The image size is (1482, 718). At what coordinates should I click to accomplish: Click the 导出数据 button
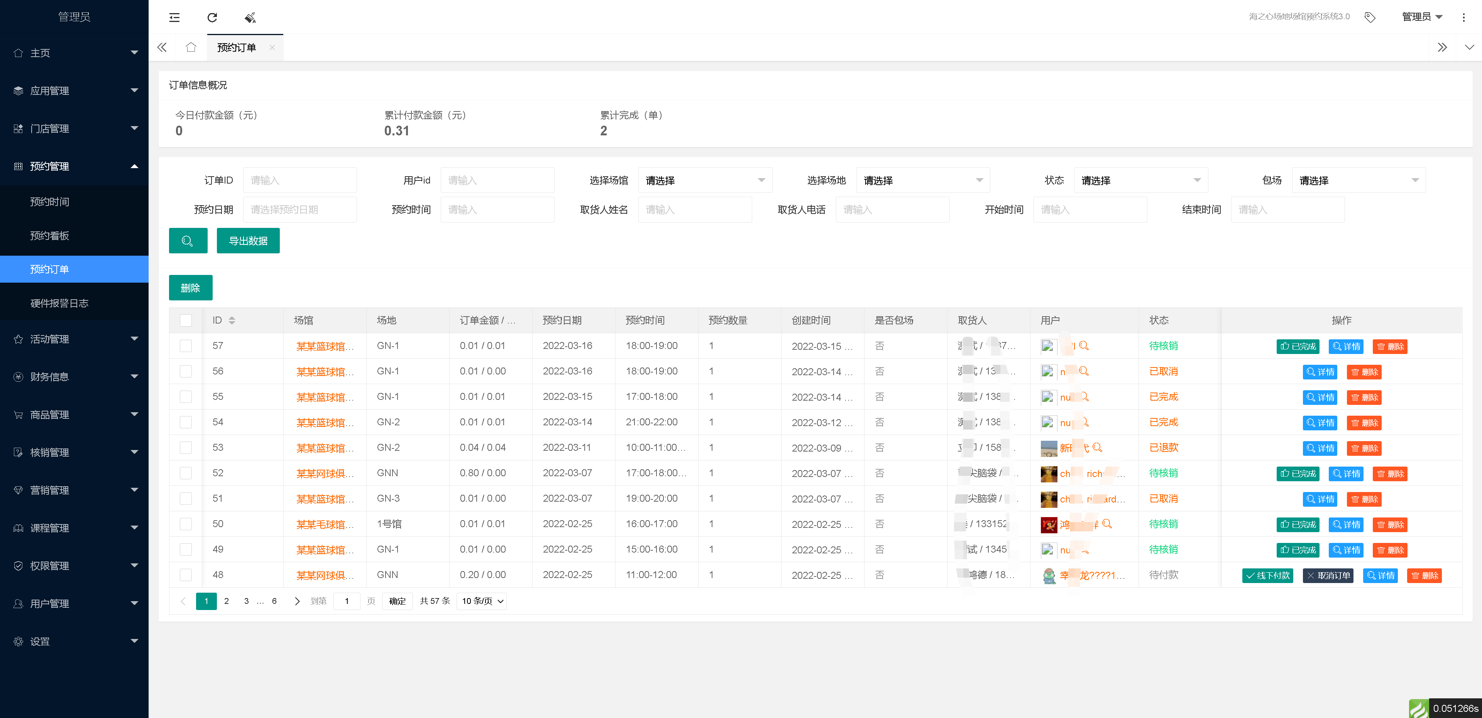coord(248,241)
